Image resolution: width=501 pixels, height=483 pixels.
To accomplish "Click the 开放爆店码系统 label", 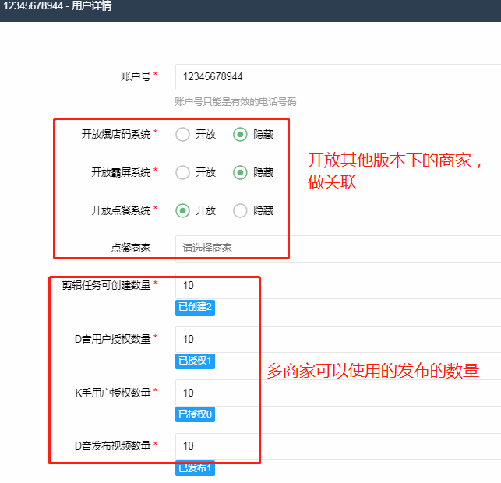I will [116, 134].
